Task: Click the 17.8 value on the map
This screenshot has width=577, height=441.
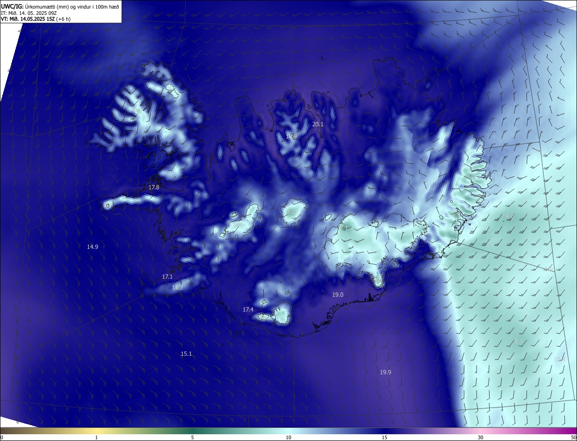Action: tap(154, 187)
